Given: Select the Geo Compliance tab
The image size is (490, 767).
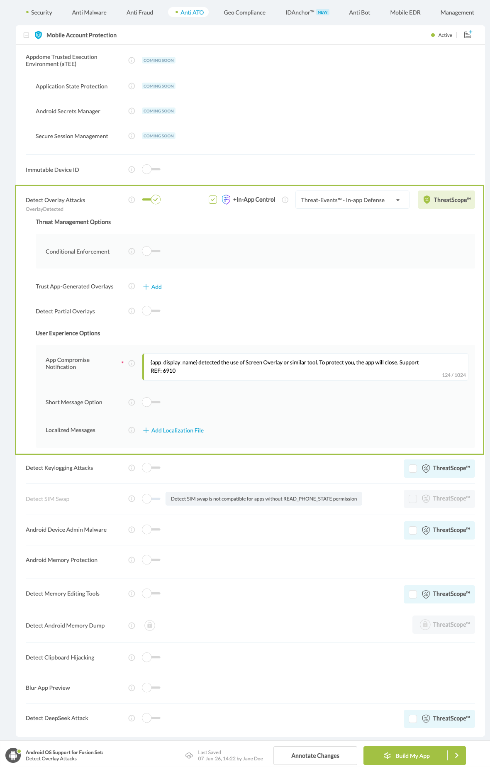Looking at the screenshot, I should [245, 12].
